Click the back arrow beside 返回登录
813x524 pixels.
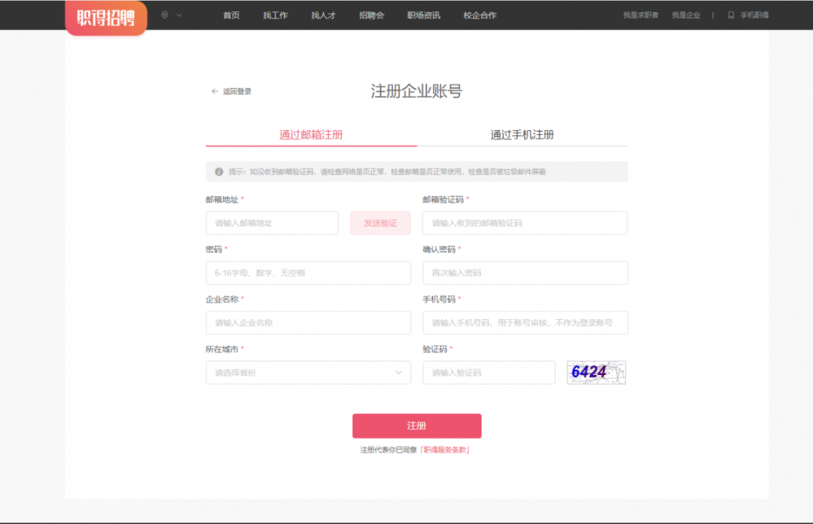tap(215, 91)
